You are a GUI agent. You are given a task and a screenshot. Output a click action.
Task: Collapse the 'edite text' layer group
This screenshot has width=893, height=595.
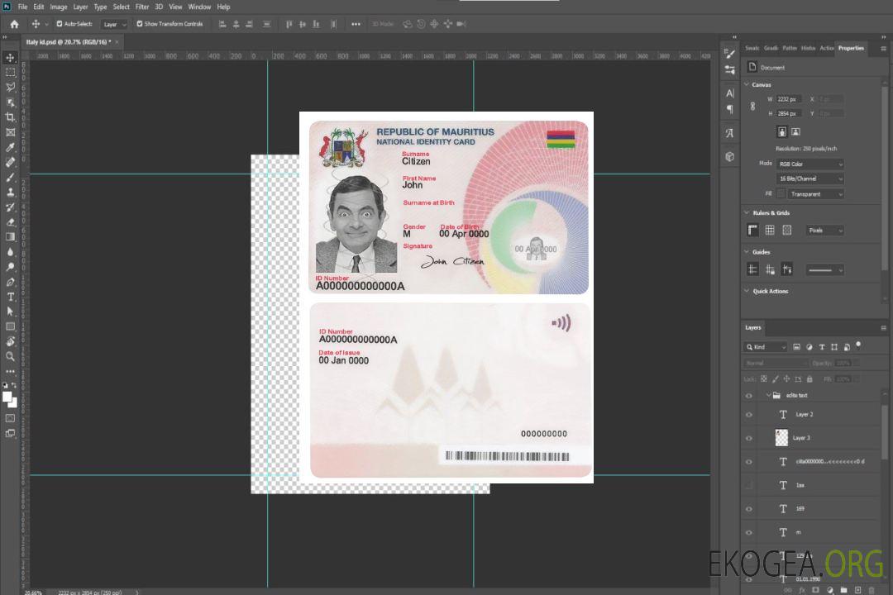(768, 396)
